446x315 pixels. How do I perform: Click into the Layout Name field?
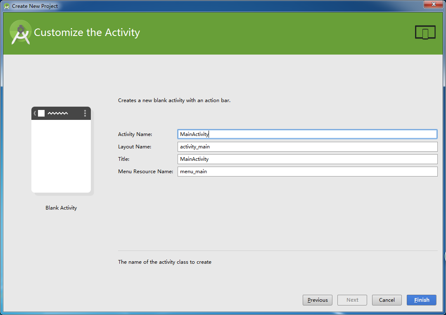point(307,147)
